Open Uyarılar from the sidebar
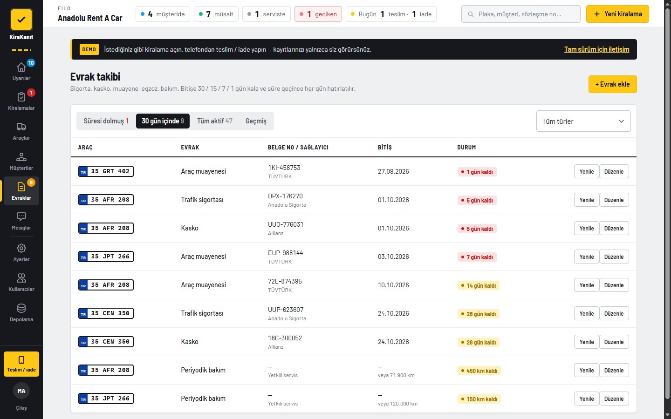The height and width of the screenshot is (419, 671). point(21,71)
